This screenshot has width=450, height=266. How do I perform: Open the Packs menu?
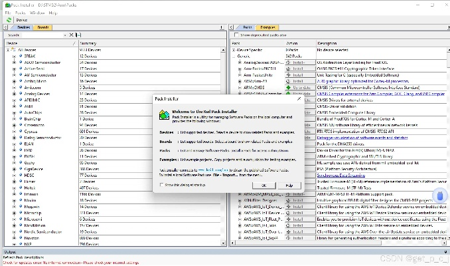coord(22,13)
